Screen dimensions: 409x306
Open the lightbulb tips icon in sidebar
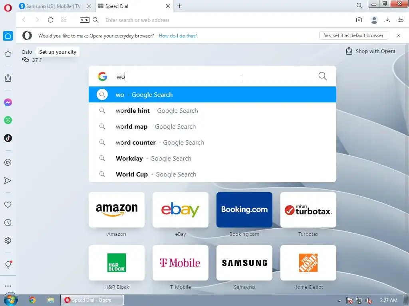(8, 265)
